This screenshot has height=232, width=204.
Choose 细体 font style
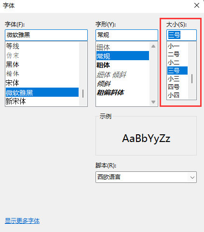(122, 47)
